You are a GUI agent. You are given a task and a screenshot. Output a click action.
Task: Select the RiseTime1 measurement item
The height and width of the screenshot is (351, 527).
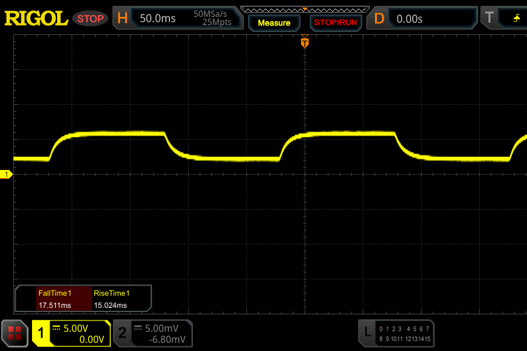pos(112,293)
